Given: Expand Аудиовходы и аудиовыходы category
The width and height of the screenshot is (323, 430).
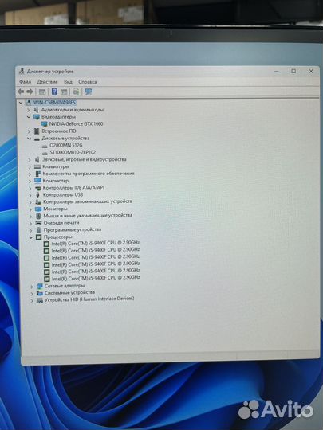Looking at the screenshot, I should 29,110.
